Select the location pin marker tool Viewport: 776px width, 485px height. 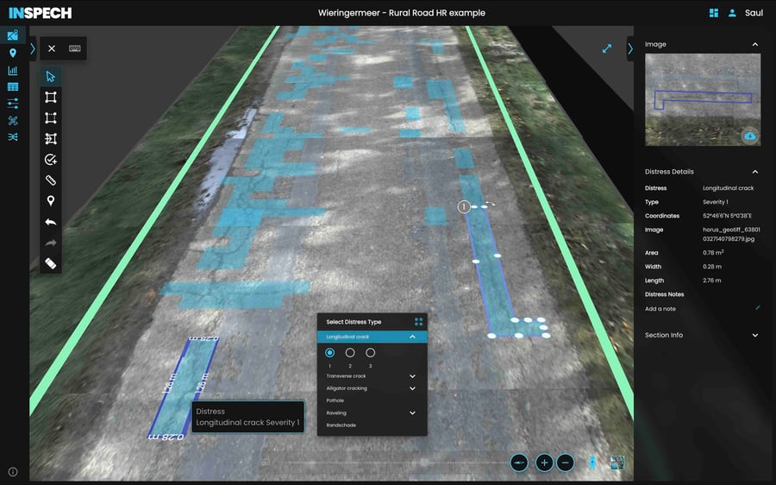click(x=51, y=200)
